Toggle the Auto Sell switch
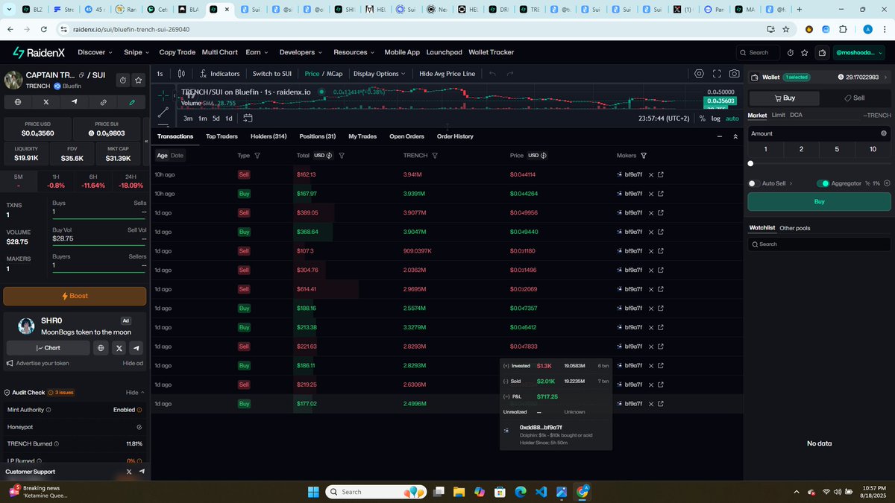 pyautogui.click(x=753, y=183)
